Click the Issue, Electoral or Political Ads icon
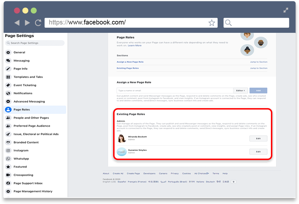Screen dimensions: 299x204 (8, 134)
